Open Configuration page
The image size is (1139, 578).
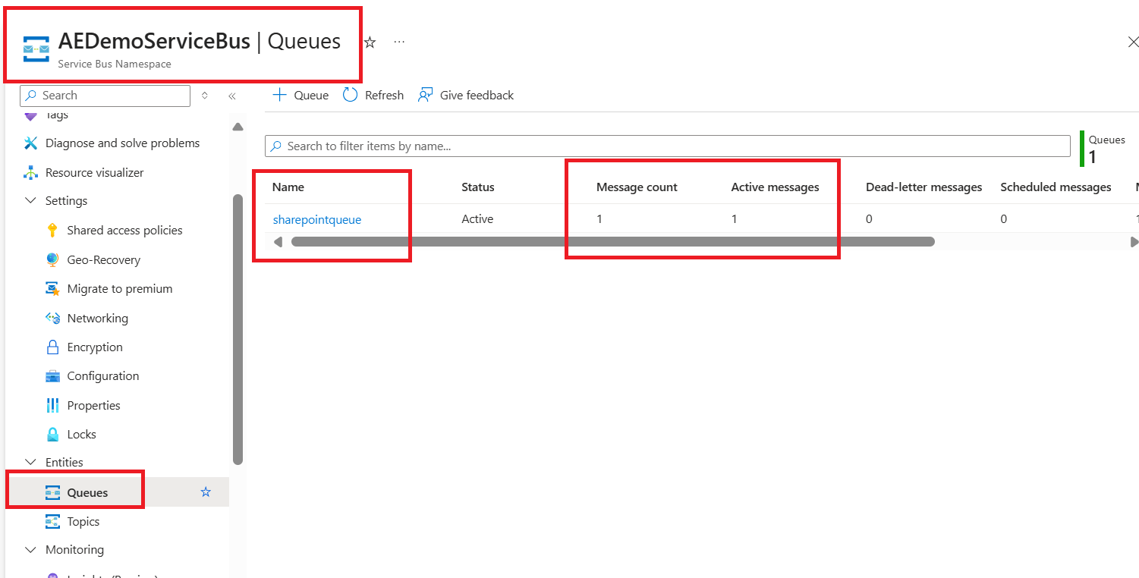coord(103,376)
